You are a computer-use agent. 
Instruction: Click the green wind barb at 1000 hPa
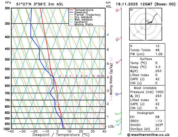tap(120, 132)
